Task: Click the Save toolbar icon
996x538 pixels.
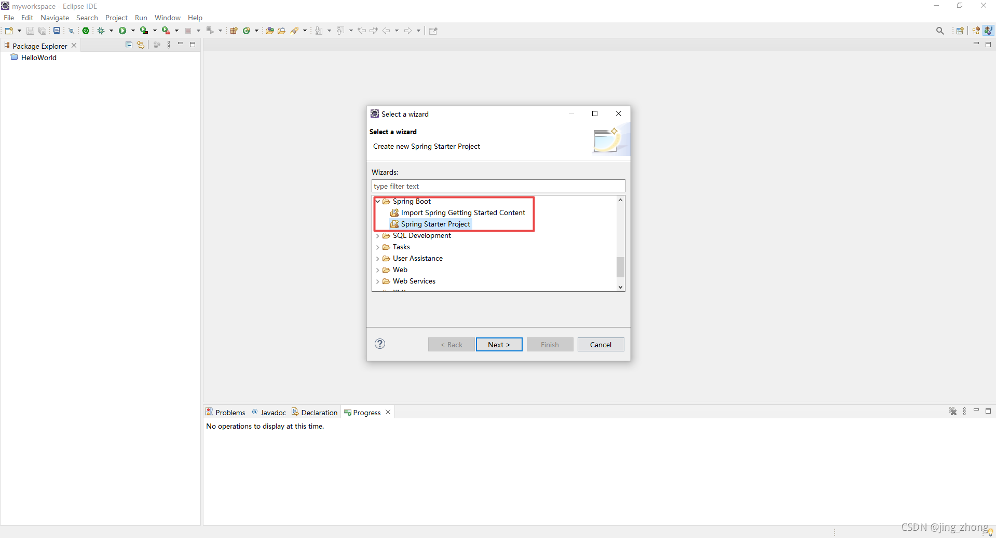Action: tap(30, 31)
